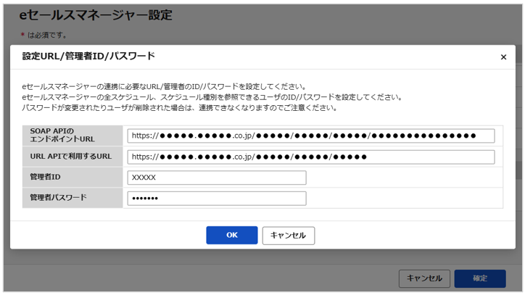Close the 設定URL/管理者ID/パスワード dialog with X
Screen dimensions: 525x295
(503, 57)
